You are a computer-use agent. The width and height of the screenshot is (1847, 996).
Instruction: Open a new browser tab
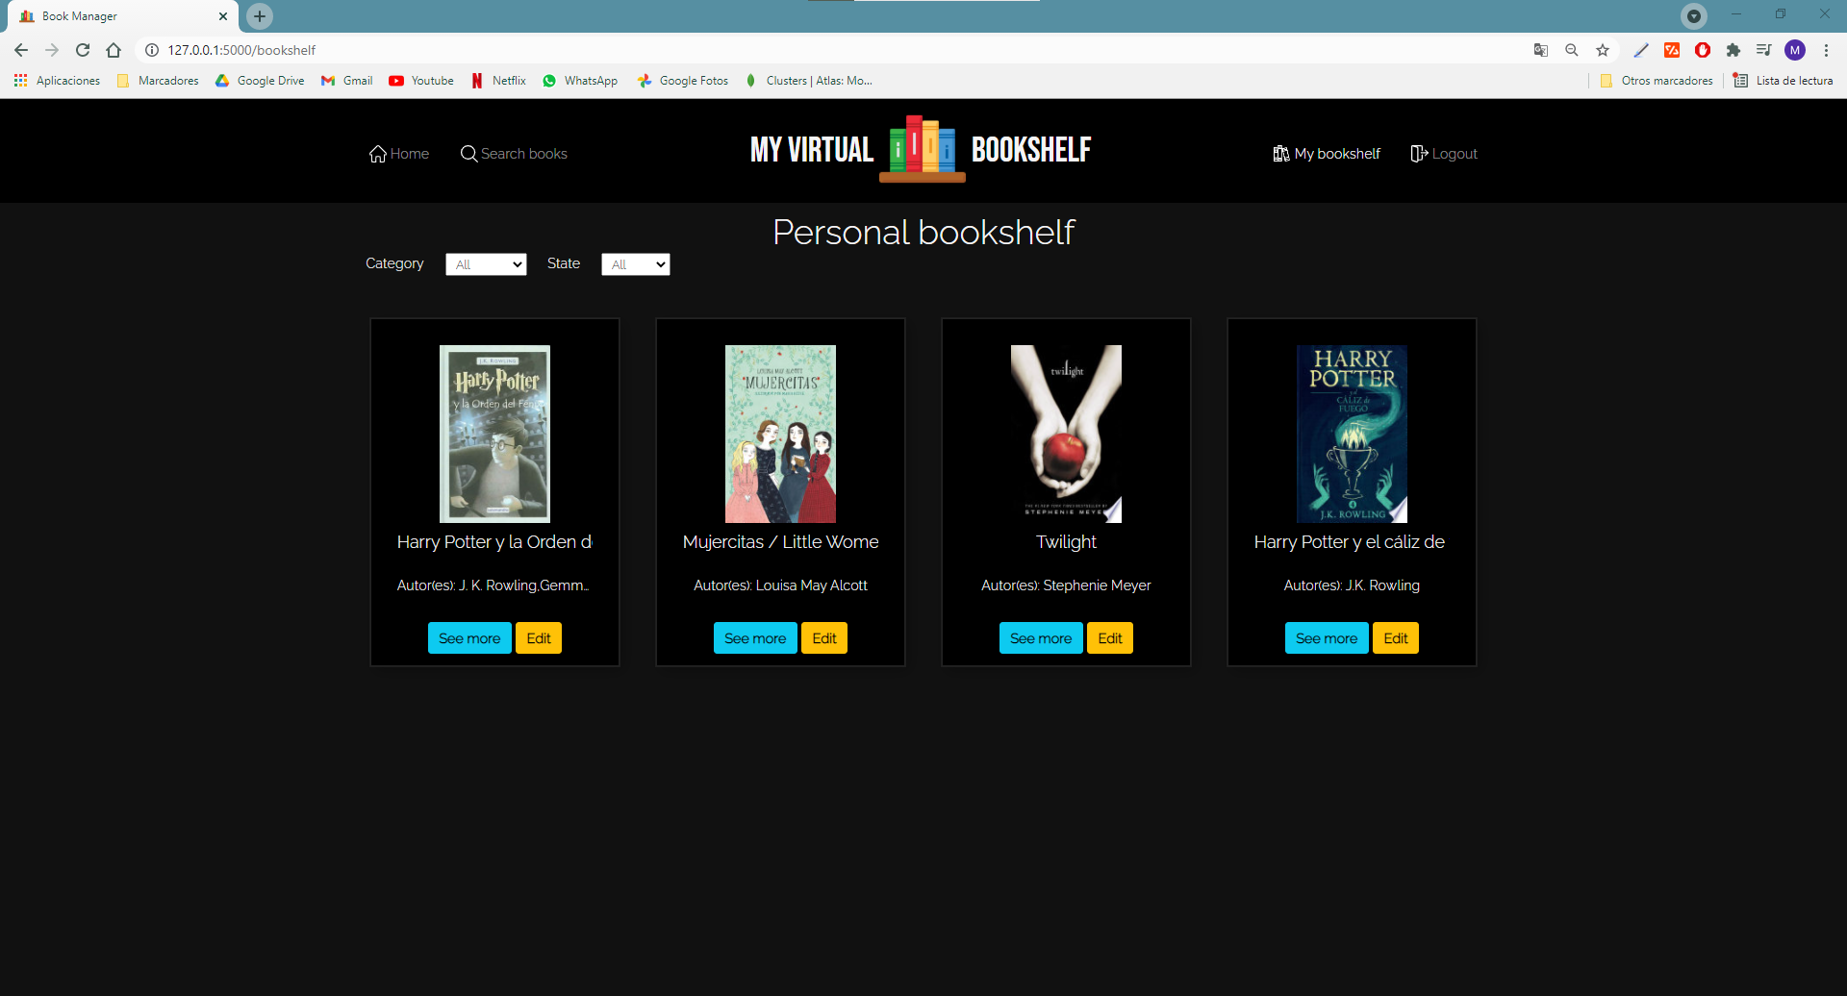pyautogui.click(x=260, y=16)
